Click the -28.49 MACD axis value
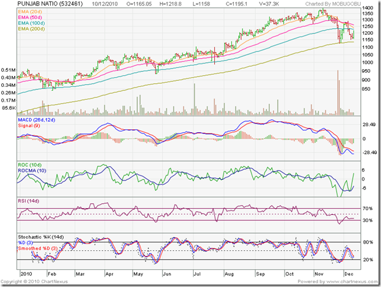 click(x=369, y=152)
